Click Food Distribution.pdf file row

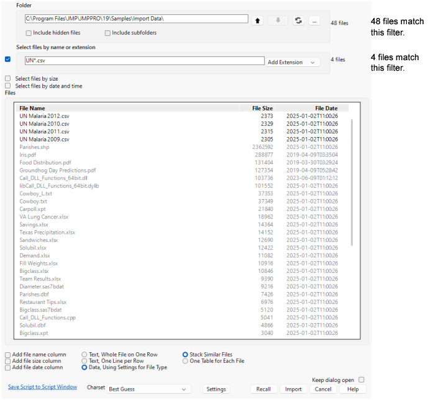coord(179,162)
